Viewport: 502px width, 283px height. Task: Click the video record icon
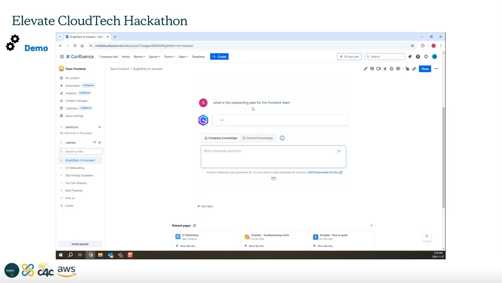(x=378, y=69)
